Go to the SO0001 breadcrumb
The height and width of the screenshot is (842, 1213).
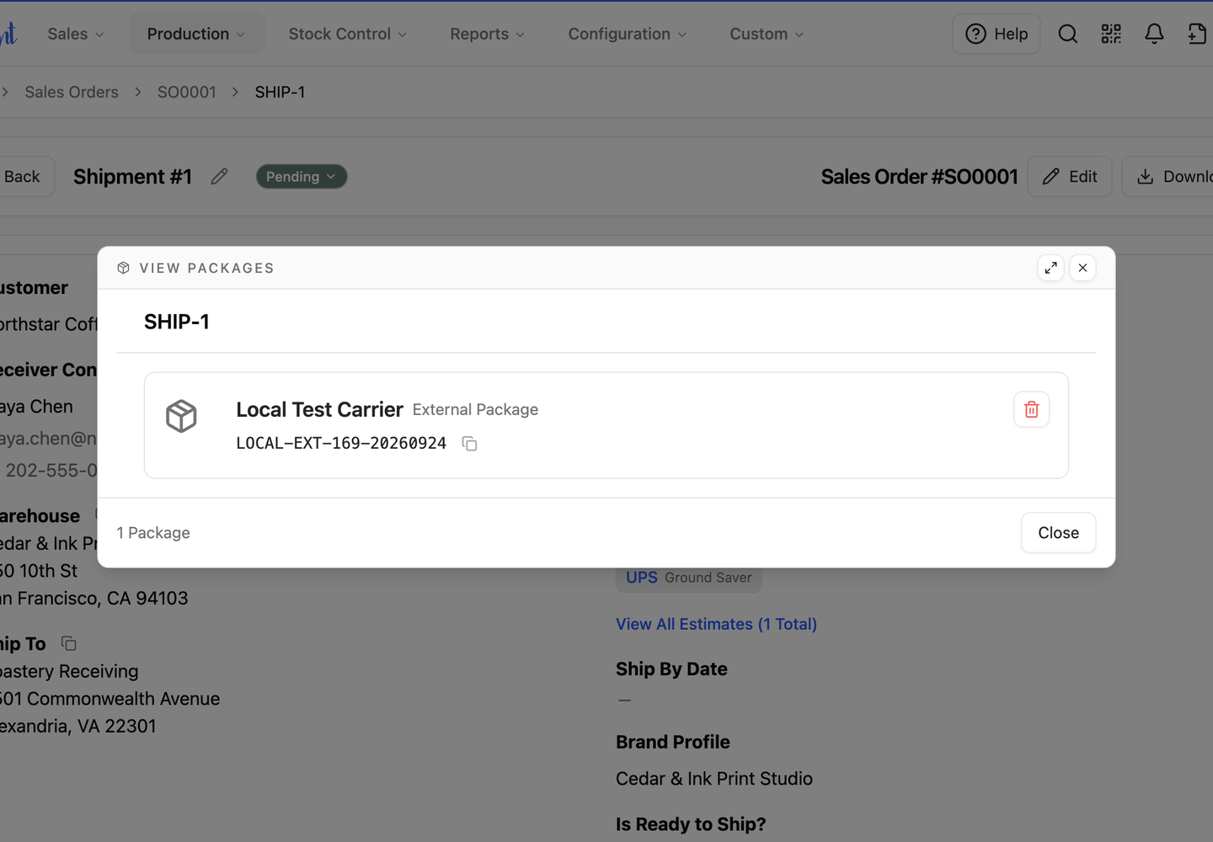187,92
